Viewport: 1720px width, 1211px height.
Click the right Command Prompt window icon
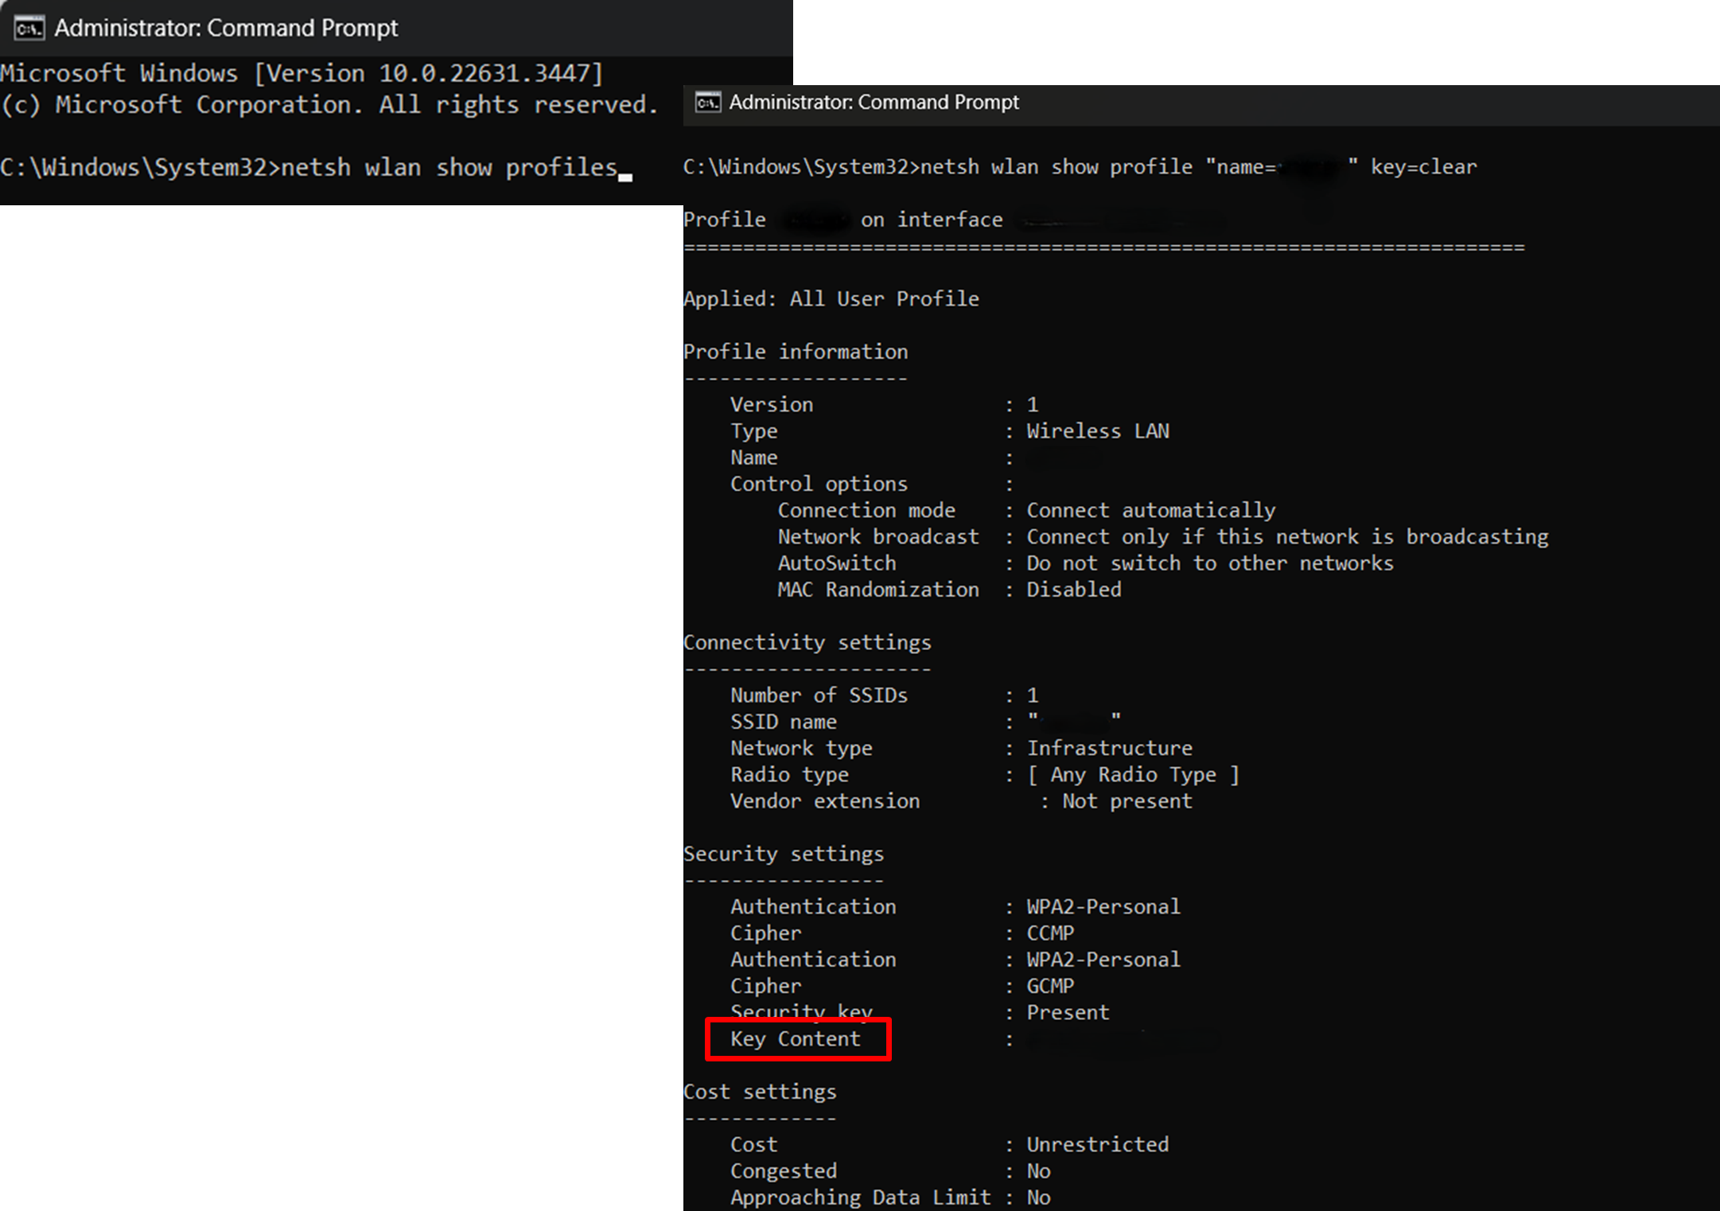pyautogui.click(x=708, y=103)
